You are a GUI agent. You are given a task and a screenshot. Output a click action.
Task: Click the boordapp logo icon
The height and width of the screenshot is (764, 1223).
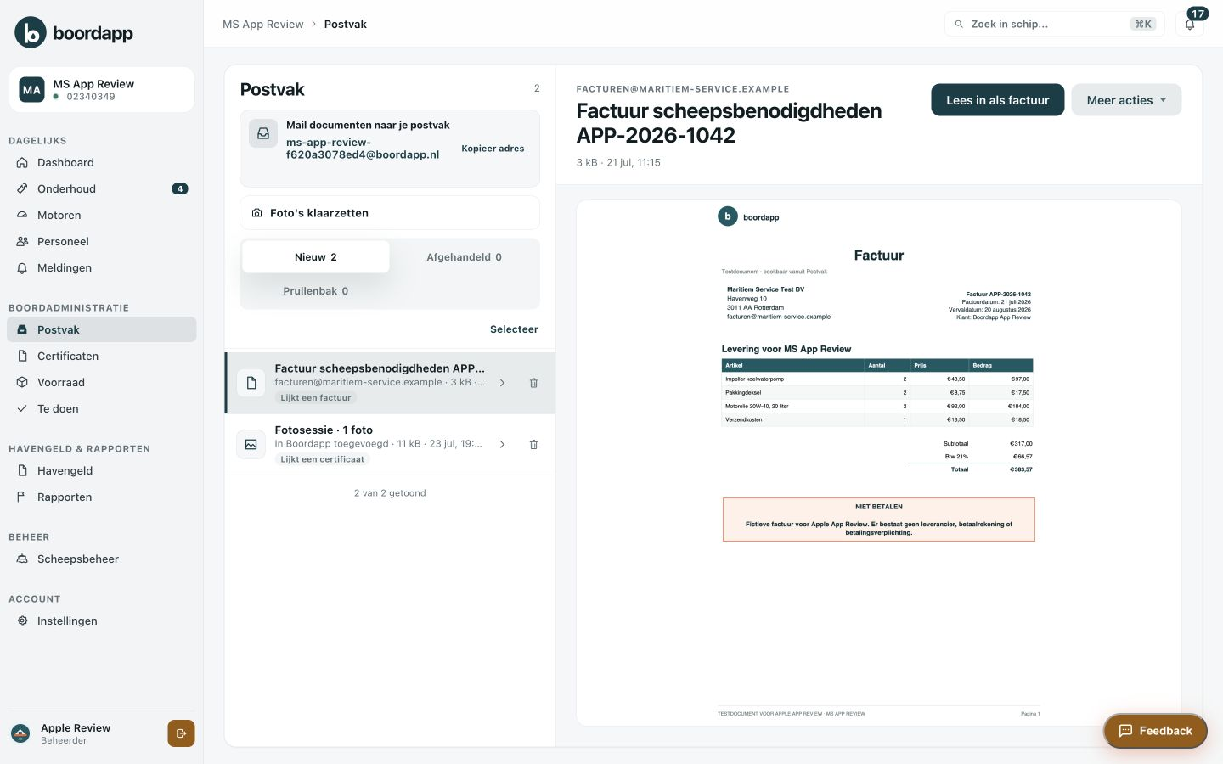coord(31,32)
